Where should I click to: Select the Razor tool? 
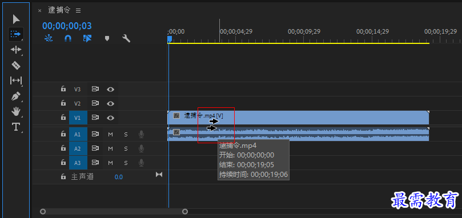[x=16, y=65]
